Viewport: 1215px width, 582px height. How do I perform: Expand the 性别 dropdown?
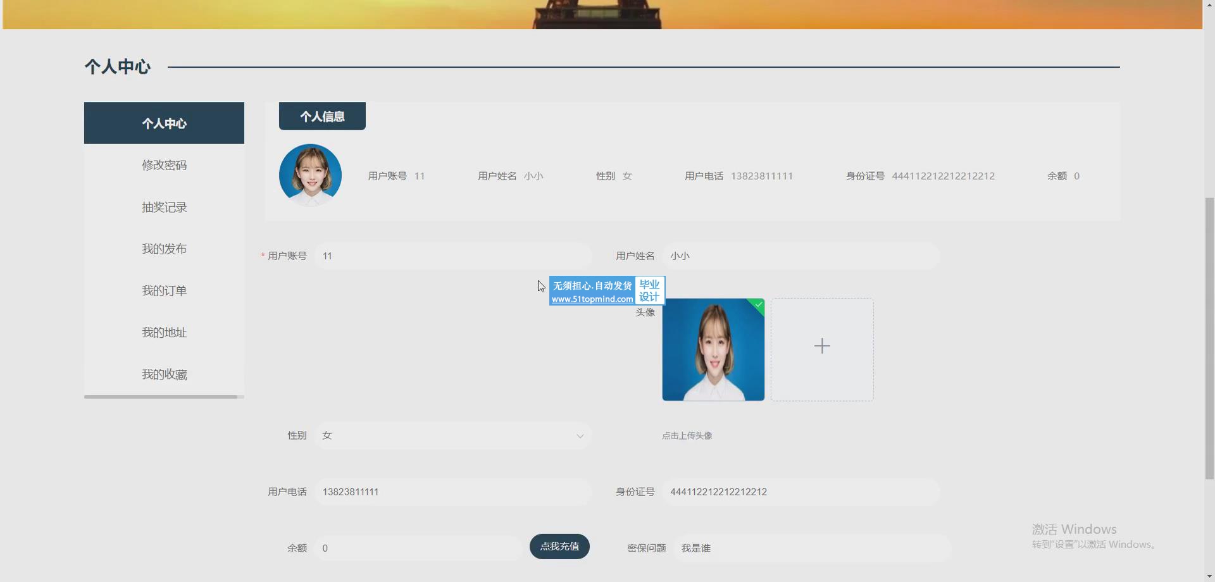pyautogui.click(x=453, y=436)
